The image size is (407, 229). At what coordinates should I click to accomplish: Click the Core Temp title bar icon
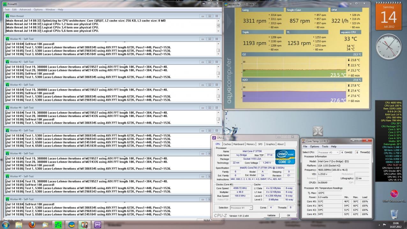click(x=304, y=141)
